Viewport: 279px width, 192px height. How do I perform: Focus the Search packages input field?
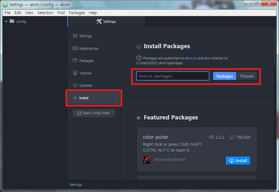tap(172, 76)
